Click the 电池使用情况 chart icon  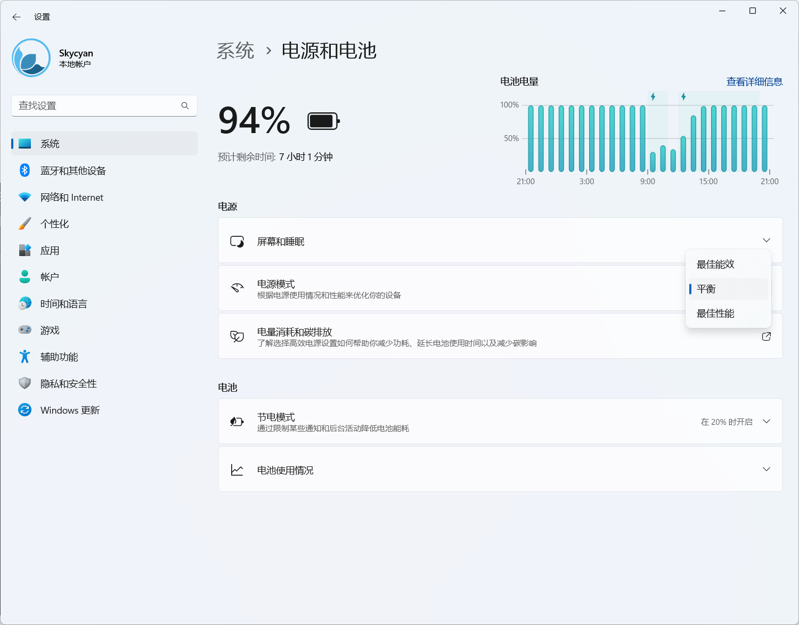tap(237, 470)
